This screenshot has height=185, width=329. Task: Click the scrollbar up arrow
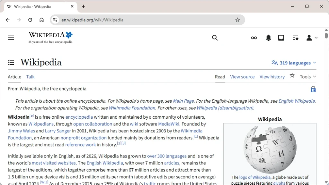pyautogui.click(x=326, y=30)
